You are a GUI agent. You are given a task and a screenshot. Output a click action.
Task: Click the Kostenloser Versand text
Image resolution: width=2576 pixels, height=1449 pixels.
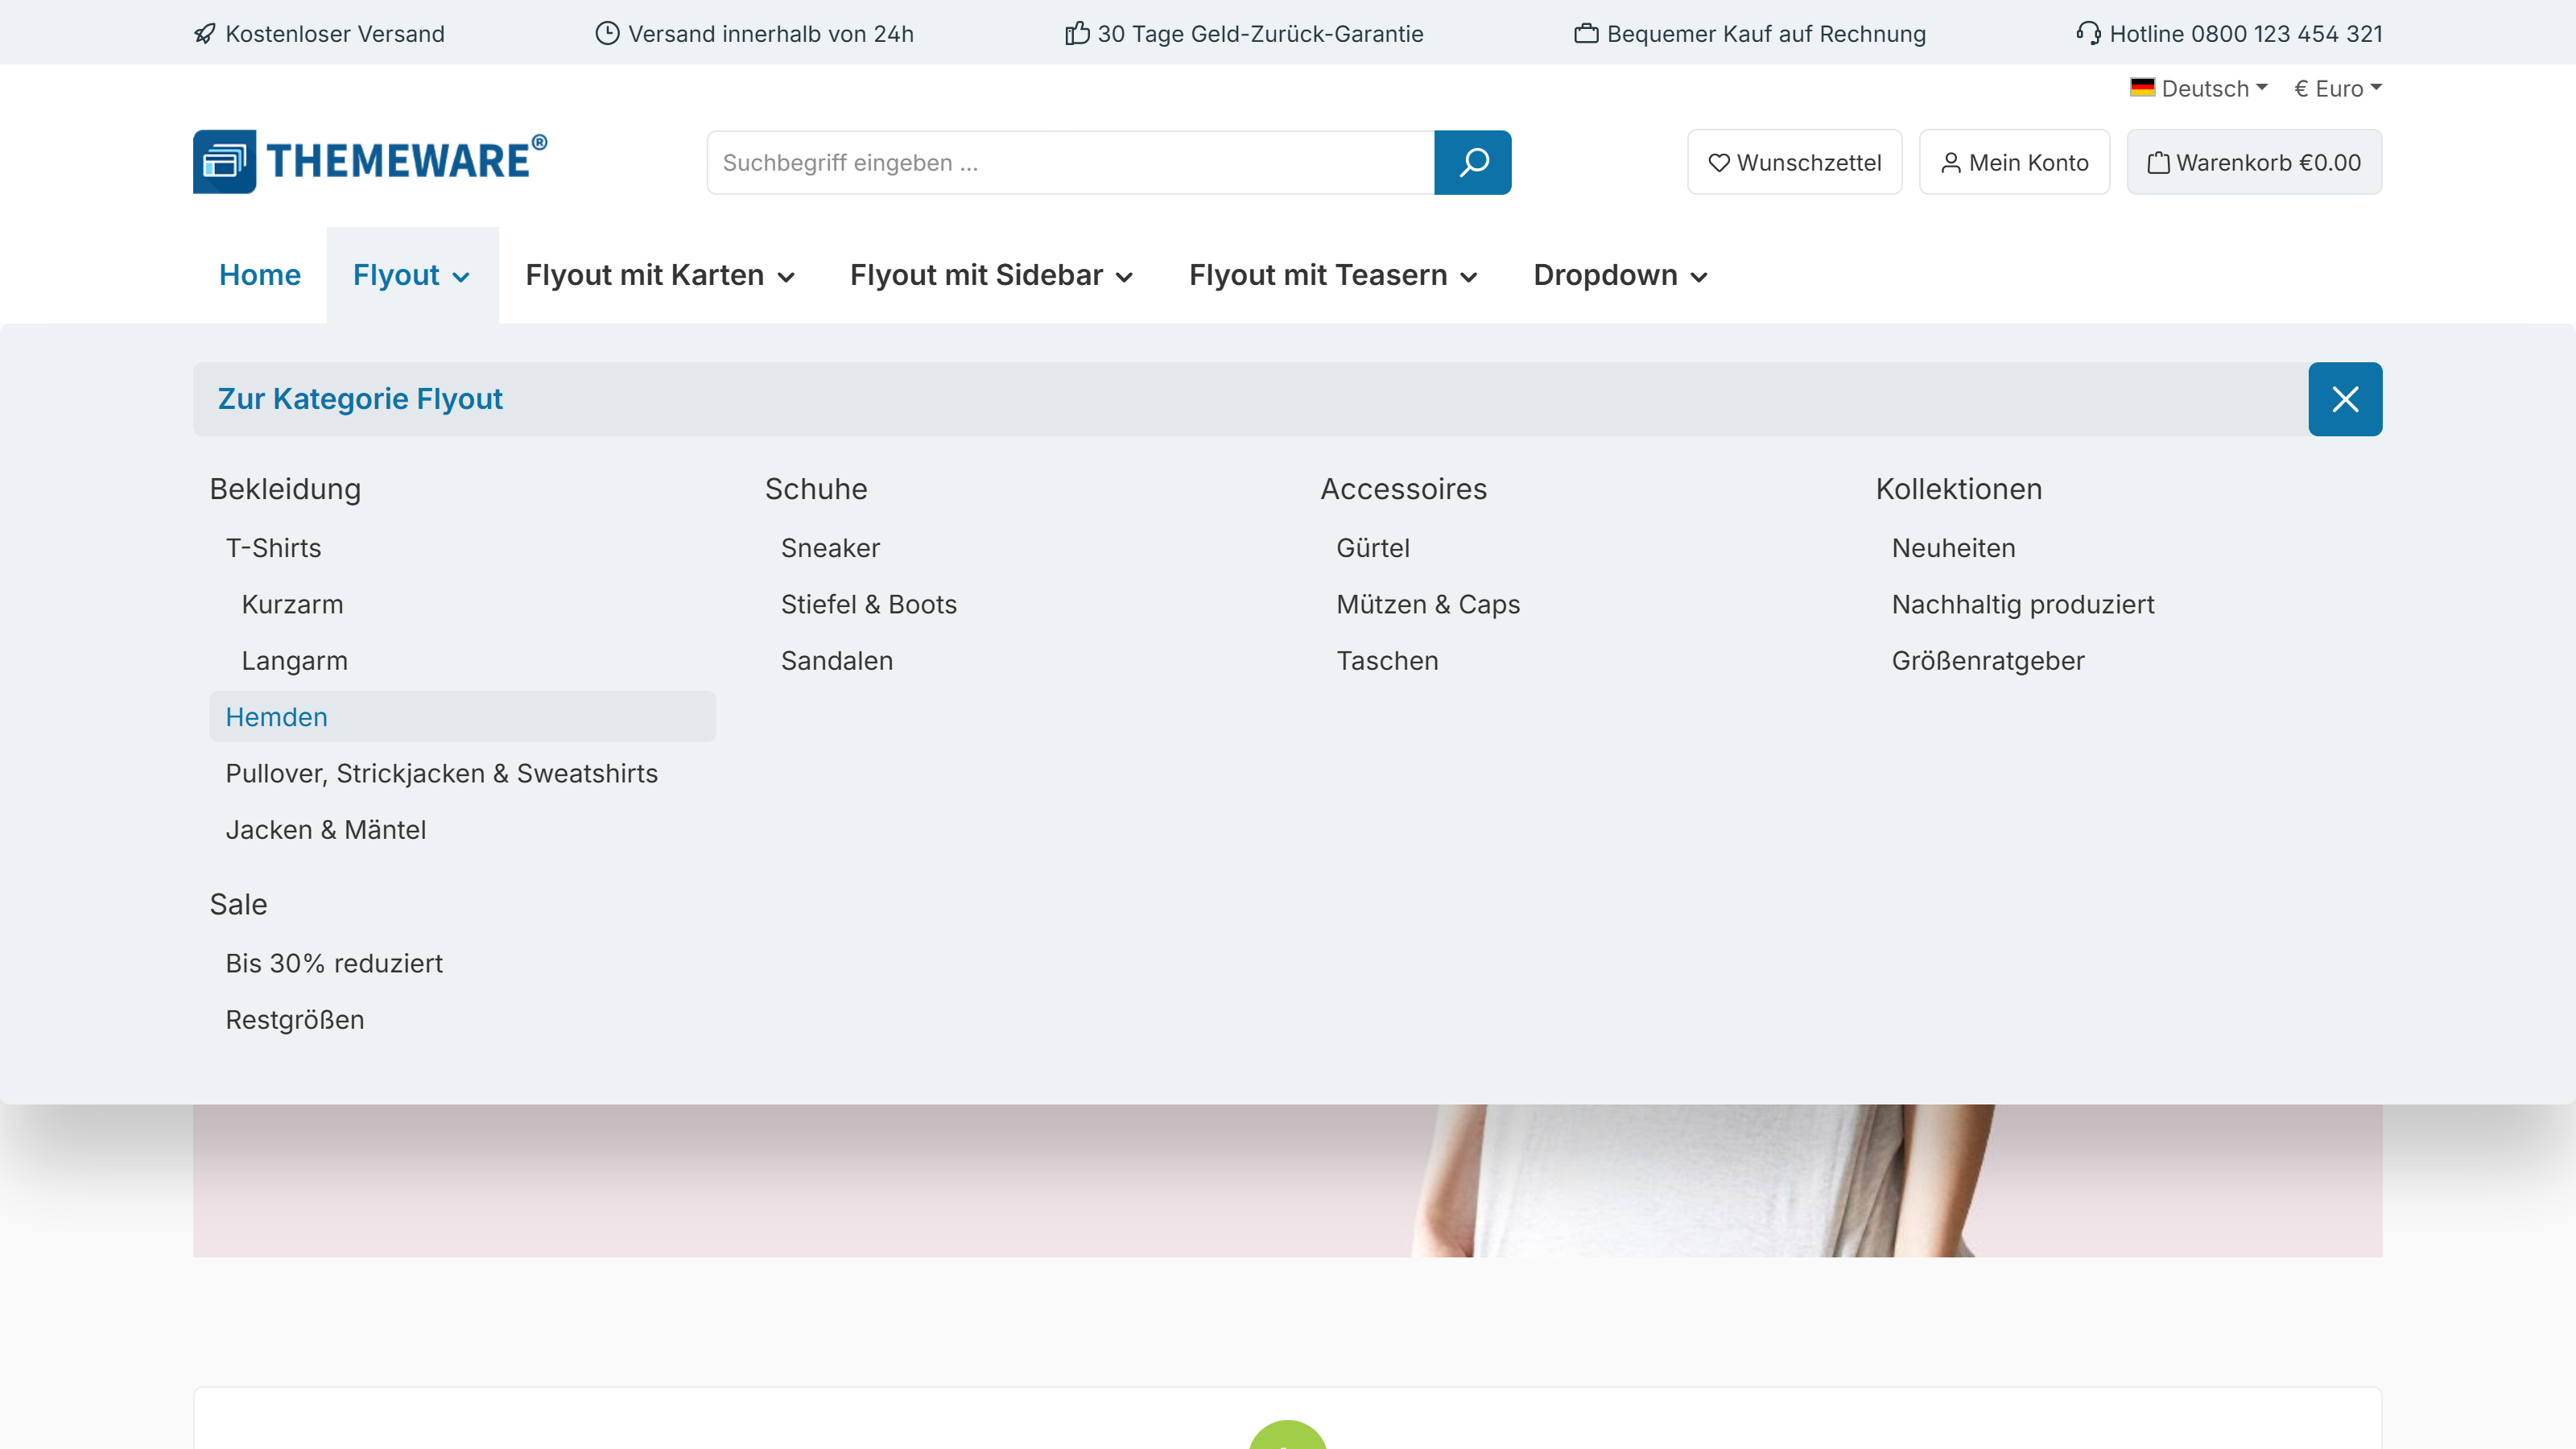point(334,34)
